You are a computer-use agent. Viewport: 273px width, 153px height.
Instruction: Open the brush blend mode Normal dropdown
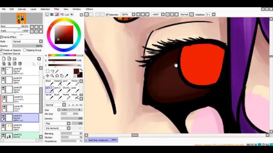coord(55,105)
